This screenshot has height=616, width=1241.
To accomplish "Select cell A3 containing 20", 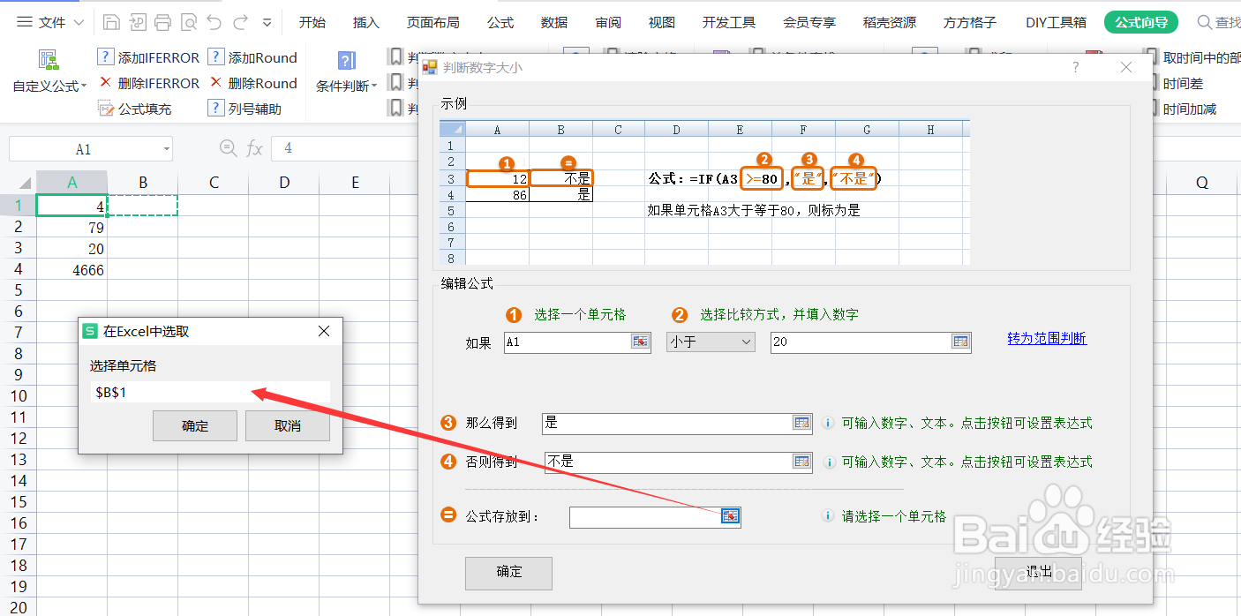I will pos(71,249).
